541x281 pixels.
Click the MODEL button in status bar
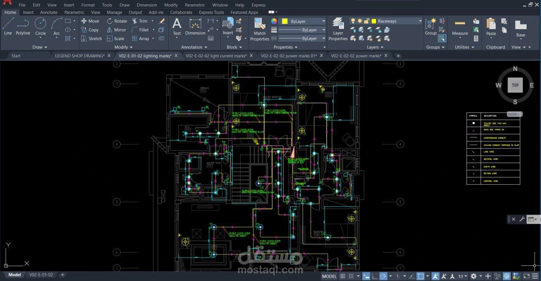[x=329, y=276]
